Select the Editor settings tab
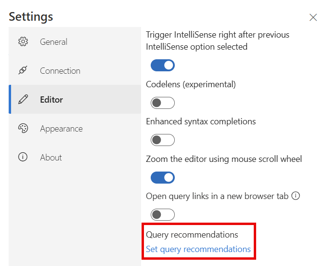The image size is (325, 266). coord(75,99)
